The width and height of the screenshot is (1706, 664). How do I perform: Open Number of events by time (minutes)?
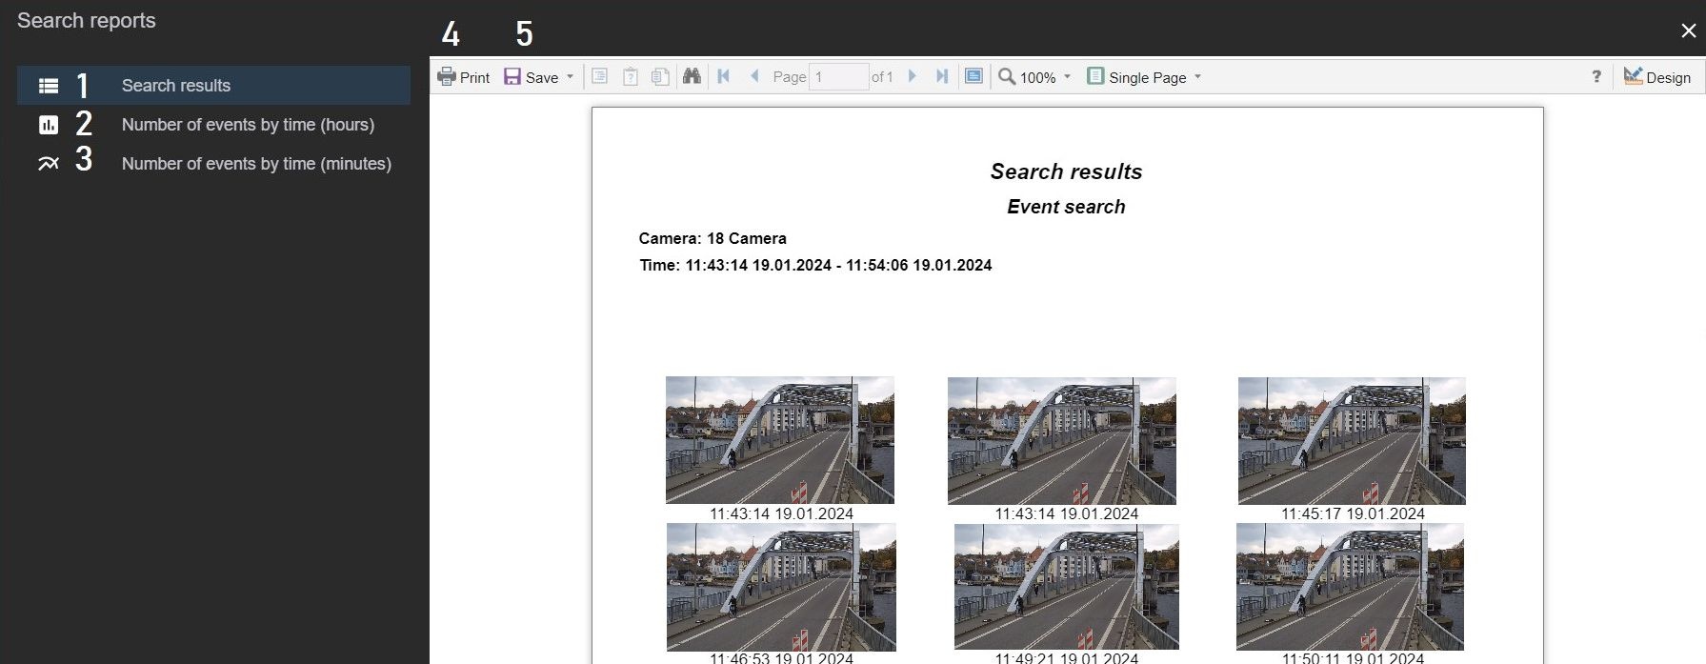tap(256, 164)
